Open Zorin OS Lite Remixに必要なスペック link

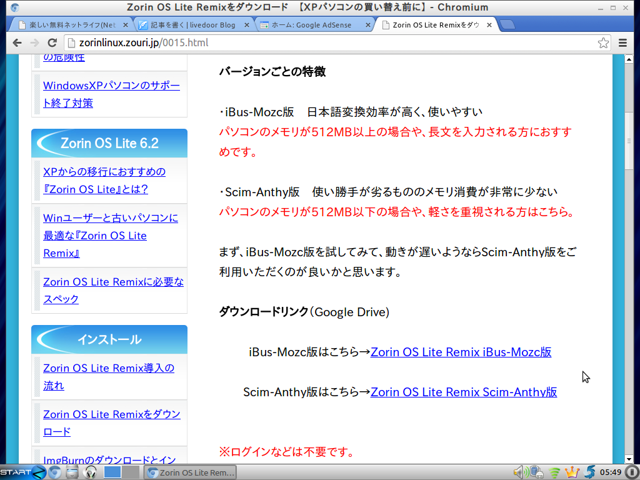(114, 290)
